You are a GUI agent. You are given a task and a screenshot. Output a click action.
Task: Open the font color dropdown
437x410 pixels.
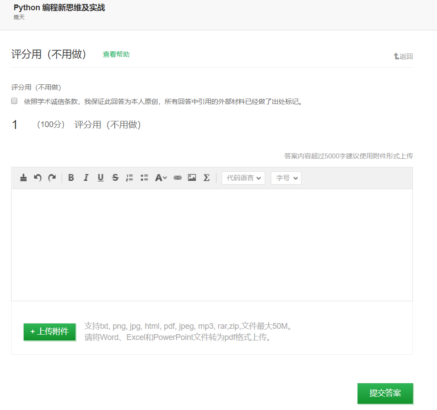point(161,178)
